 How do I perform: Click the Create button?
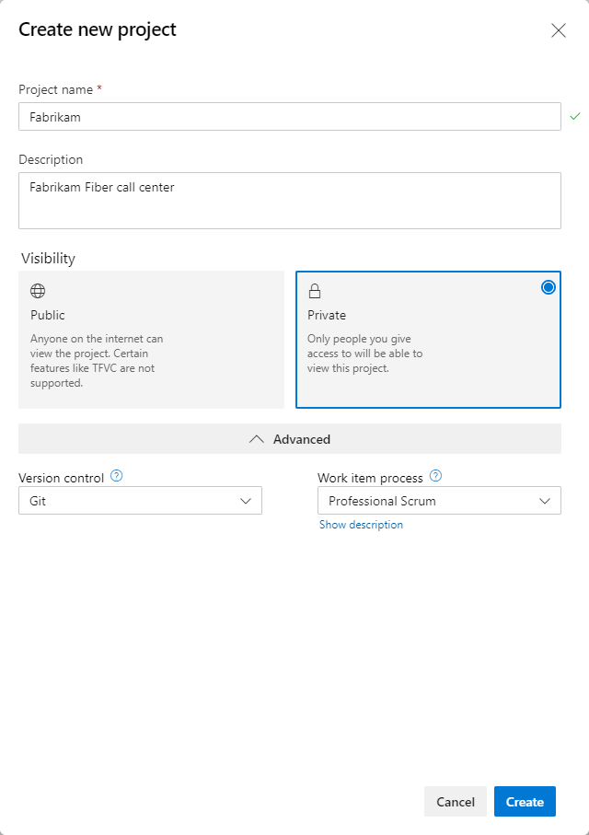pyautogui.click(x=525, y=802)
